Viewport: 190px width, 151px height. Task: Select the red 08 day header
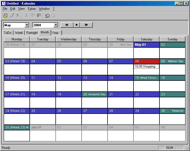coord(146,61)
